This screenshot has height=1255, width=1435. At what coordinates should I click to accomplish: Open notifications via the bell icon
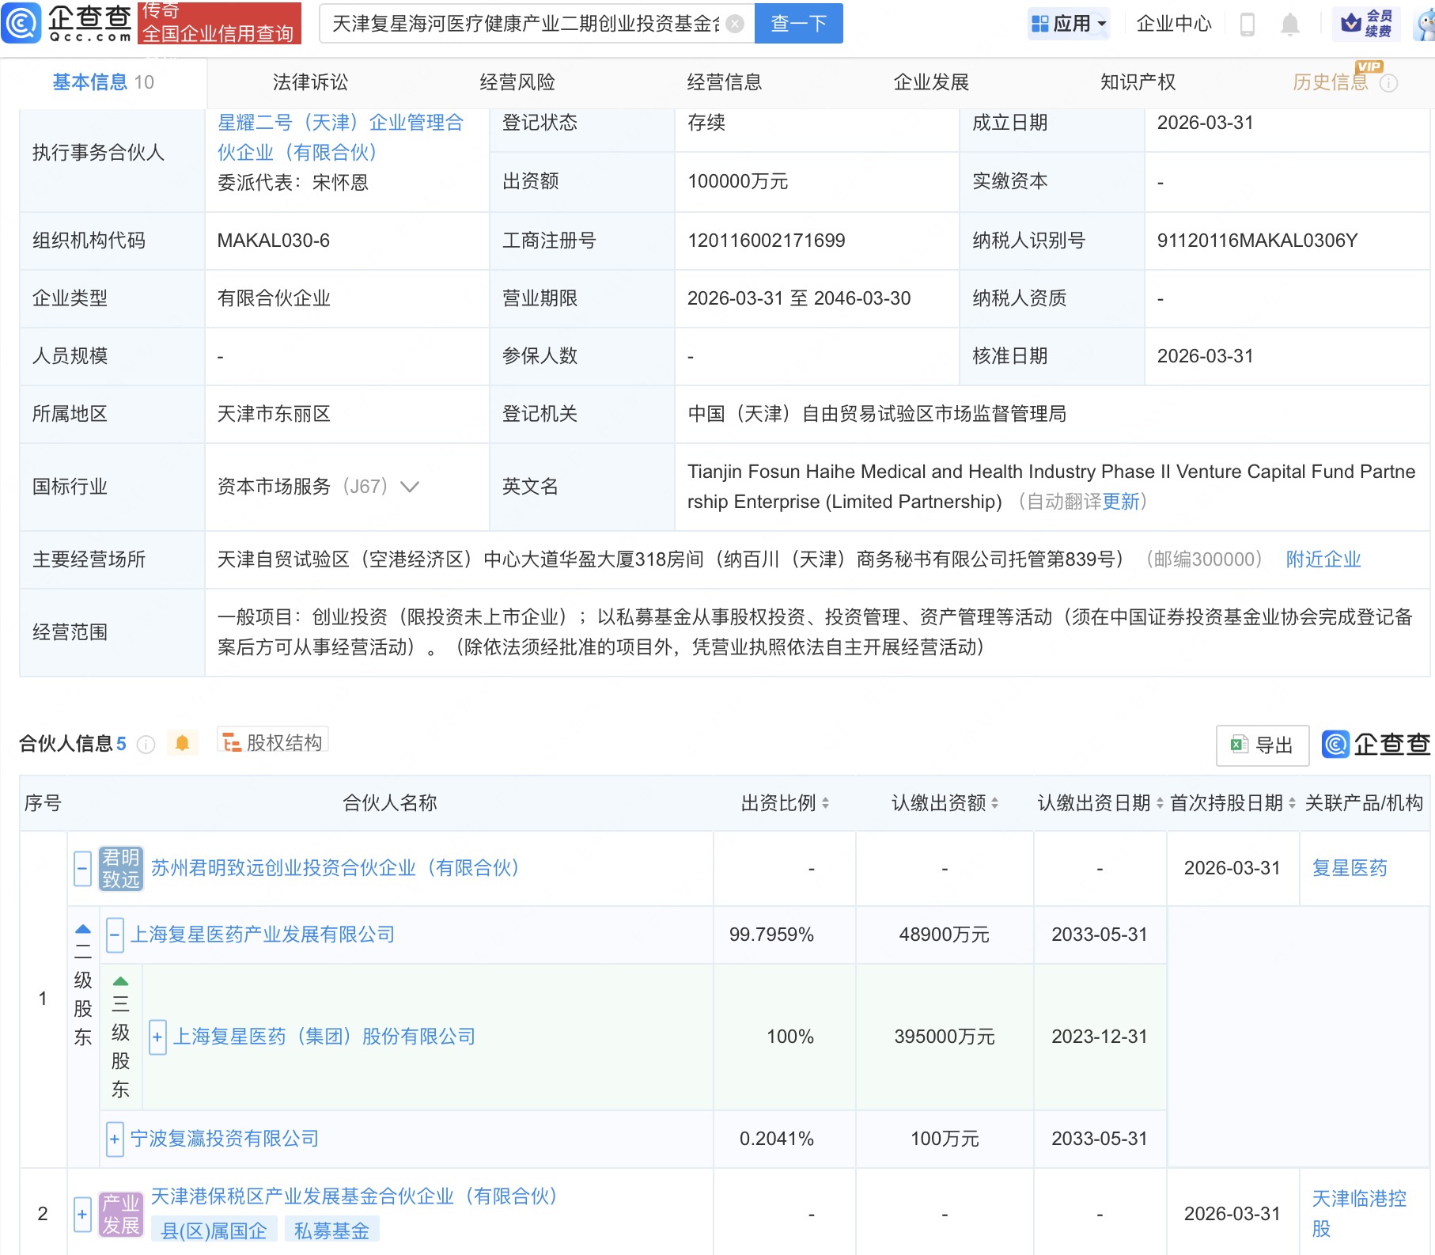coord(1289,24)
